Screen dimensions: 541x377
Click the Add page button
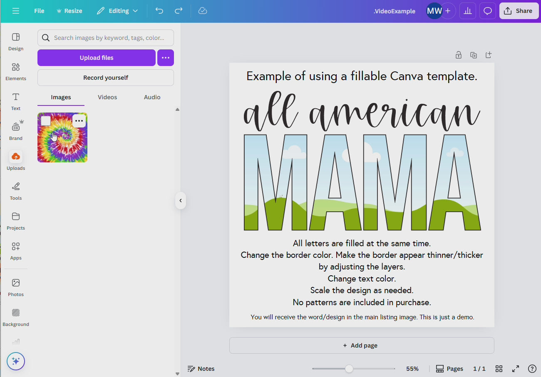[362, 345]
